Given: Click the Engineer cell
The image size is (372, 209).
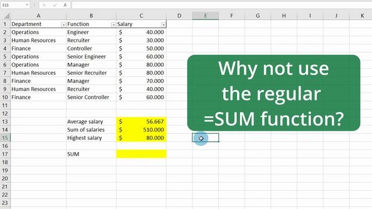Looking at the screenshot, I should point(91,33).
